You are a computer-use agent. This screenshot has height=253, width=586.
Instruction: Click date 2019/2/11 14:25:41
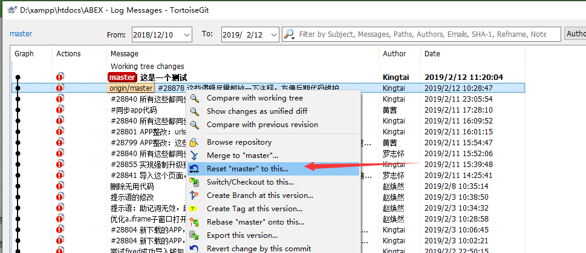(458, 175)
